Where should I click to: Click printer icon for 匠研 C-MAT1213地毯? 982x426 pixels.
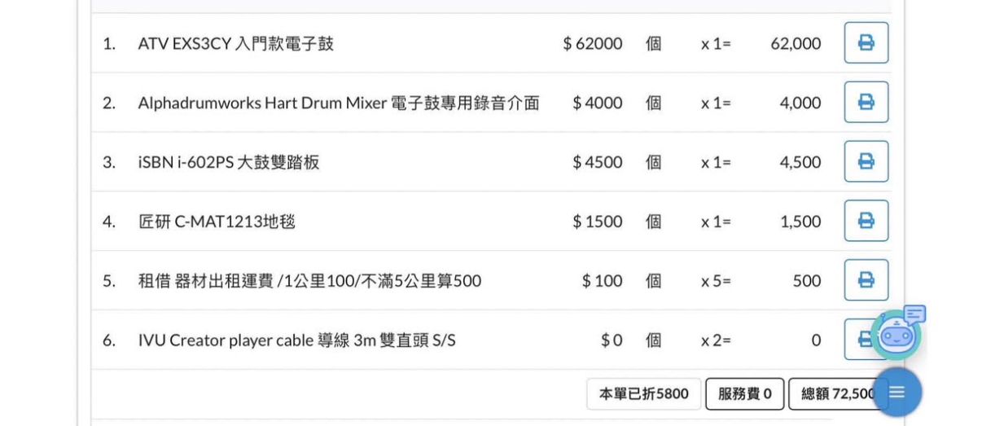point(866,221)
